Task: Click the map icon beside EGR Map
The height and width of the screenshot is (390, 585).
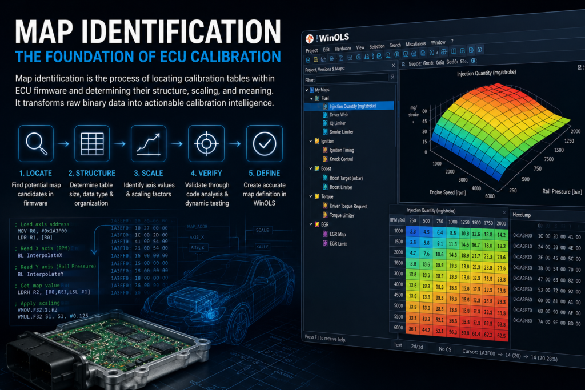Action: pyautogui.click(x=325, y=234)
